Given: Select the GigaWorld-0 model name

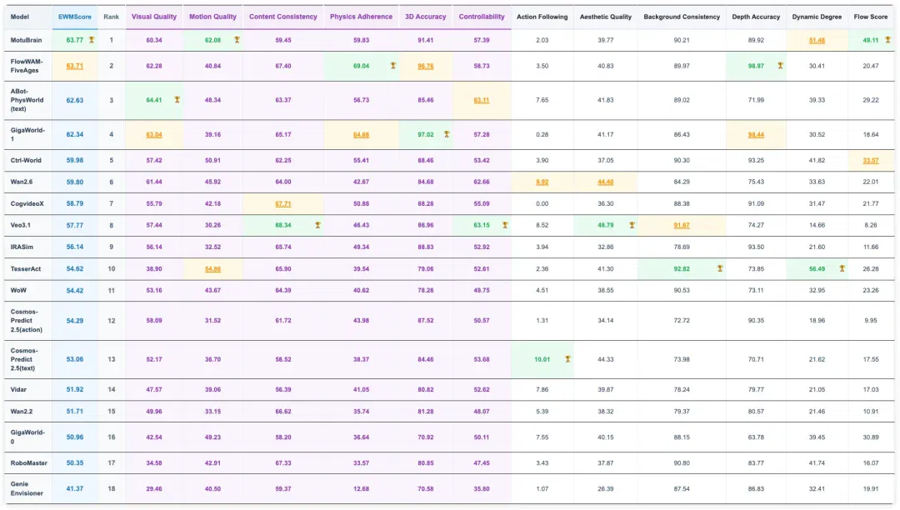Looking at the screenshot, I should tap(27, 437).
